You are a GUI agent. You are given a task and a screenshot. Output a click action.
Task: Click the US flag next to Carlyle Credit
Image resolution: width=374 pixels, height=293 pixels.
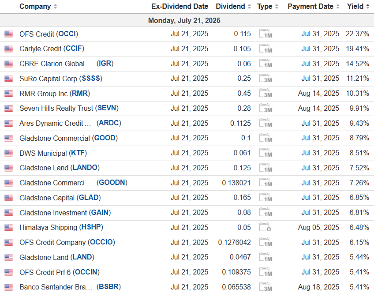pos(8,49)
